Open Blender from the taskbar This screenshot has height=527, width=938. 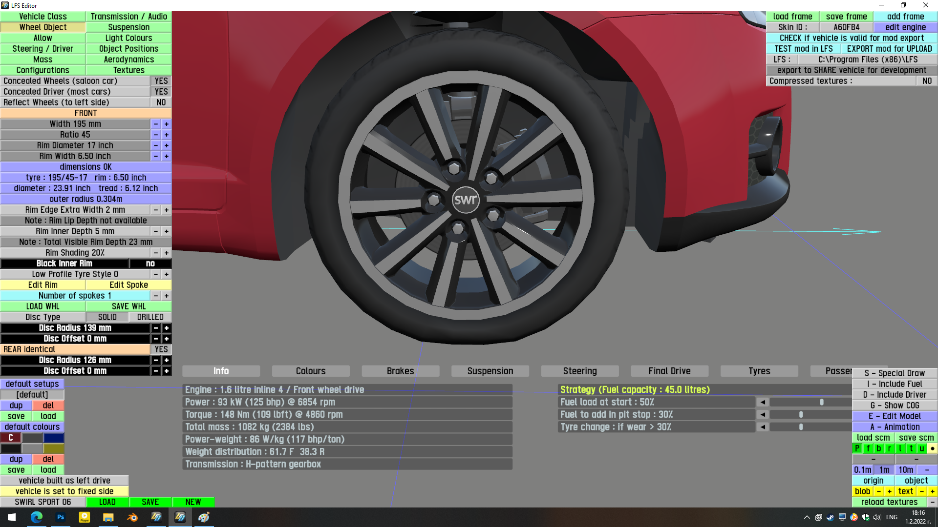(x=132, y=517)
